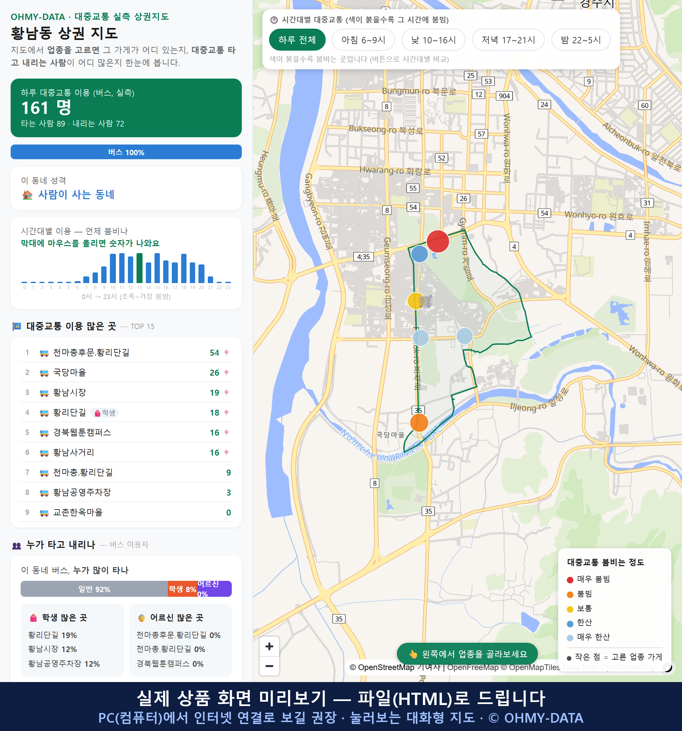This screenshot has width=682, height=731.
Task: Click the 누가 타고 내리나 section heading
Action: tap(61, 545)
